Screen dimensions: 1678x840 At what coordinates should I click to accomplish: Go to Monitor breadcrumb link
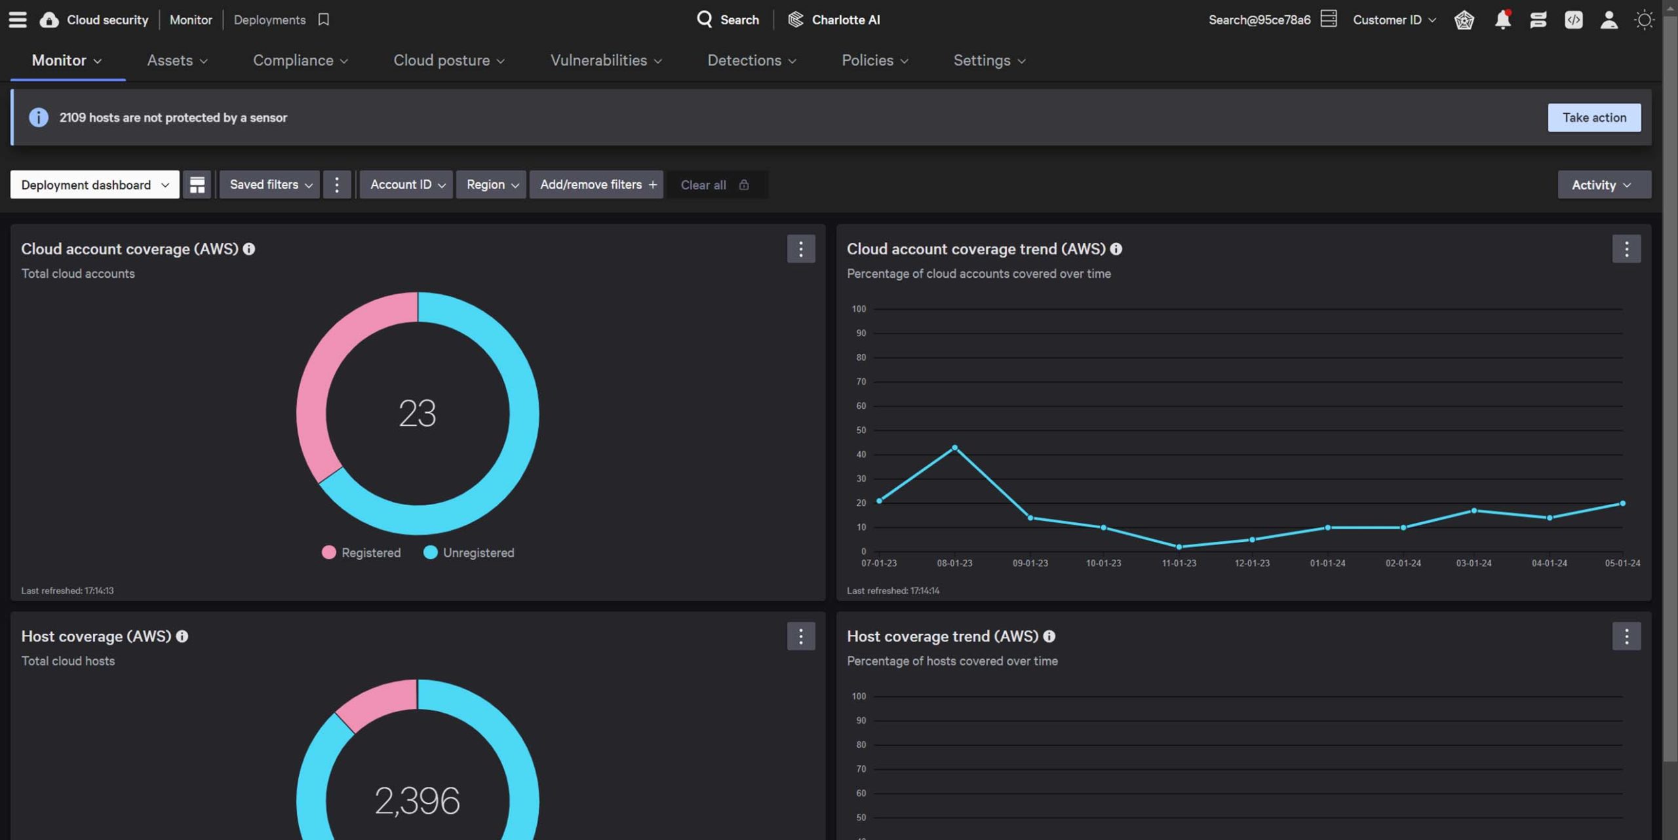(x=191, y=20)
